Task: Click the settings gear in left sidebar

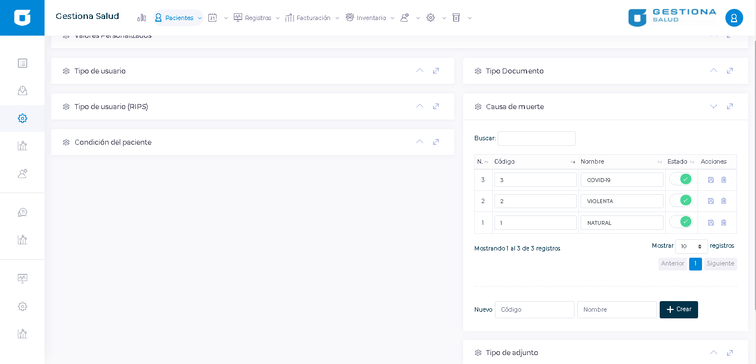Action: [22, 118]
